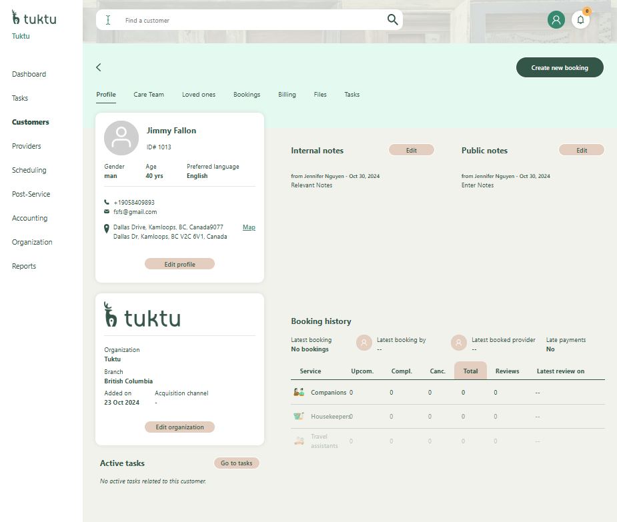Image resolution: width=617 pixels, height=522 pixels.
Task: Switch to the Care Team tab
Action: (149, 95)
